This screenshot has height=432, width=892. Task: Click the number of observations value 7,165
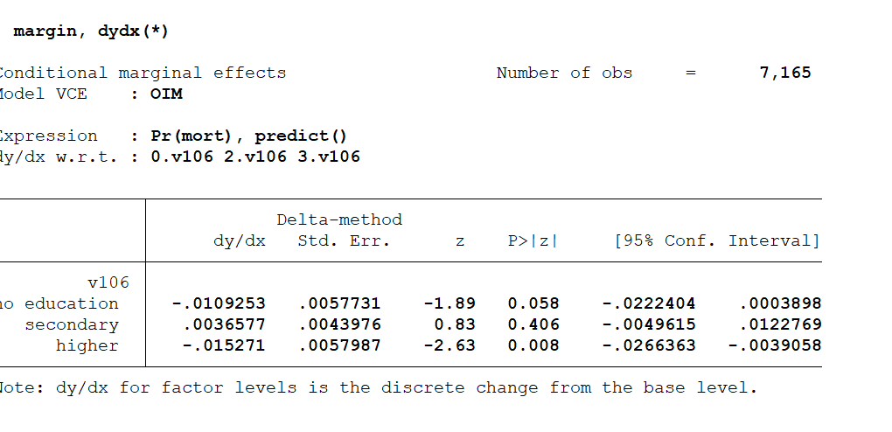coord(785,73)
